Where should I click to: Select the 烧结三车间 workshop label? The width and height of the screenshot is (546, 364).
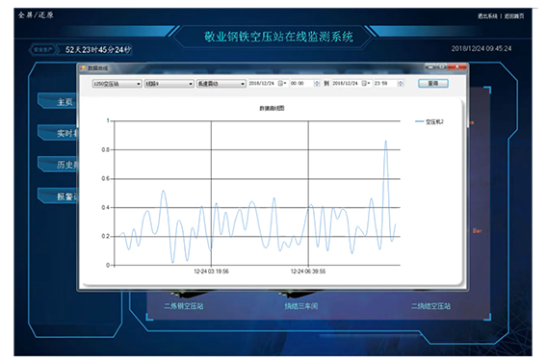(x=300, y=306)
